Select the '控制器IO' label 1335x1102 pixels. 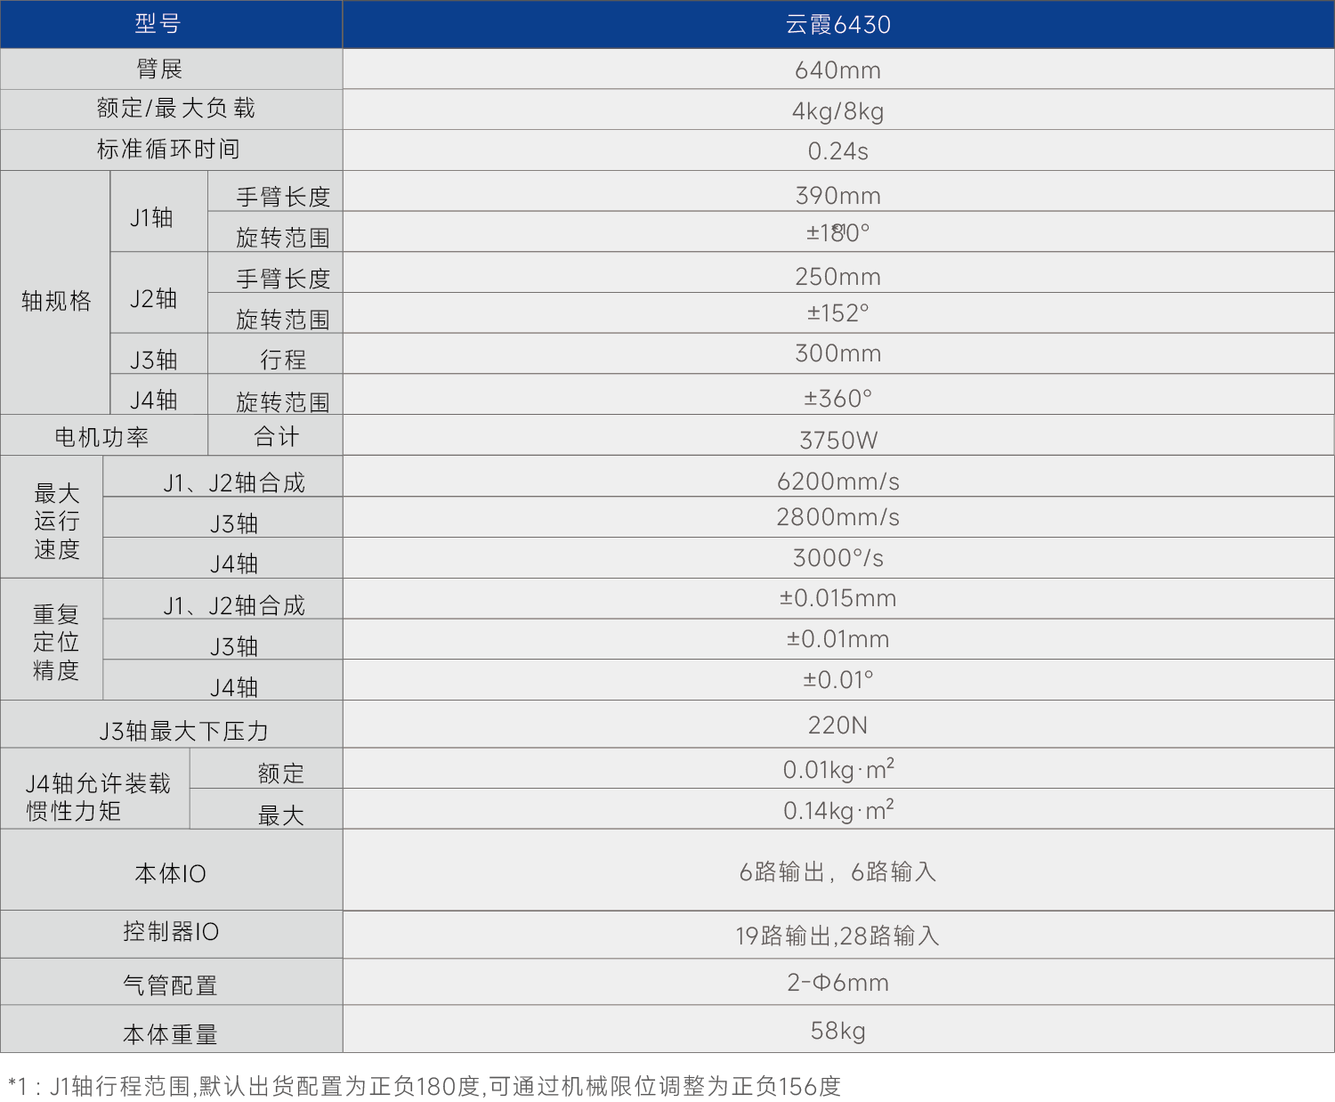(x=170, y=931)
